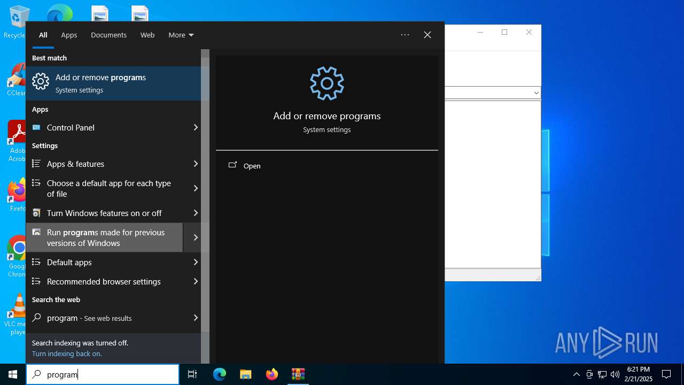
Task: Open the notification center icon
Action: (x=666, y=374)
